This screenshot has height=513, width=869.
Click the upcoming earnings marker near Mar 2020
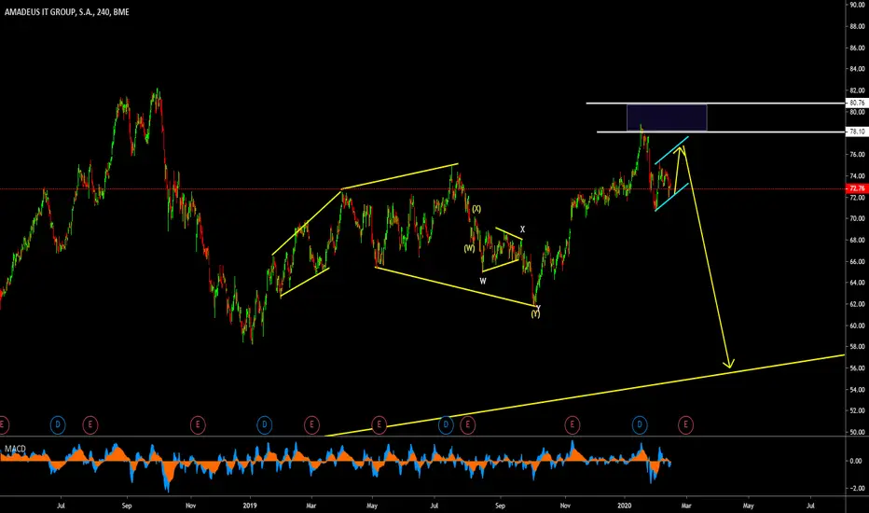point(685,425)
